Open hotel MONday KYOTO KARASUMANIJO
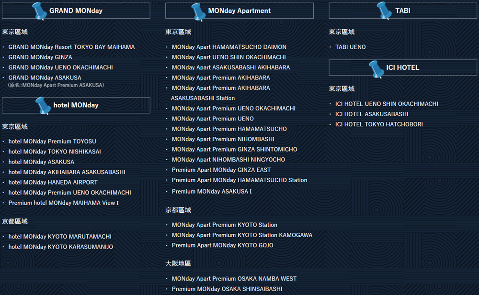479x295 pixels. (x=61, y=247)
